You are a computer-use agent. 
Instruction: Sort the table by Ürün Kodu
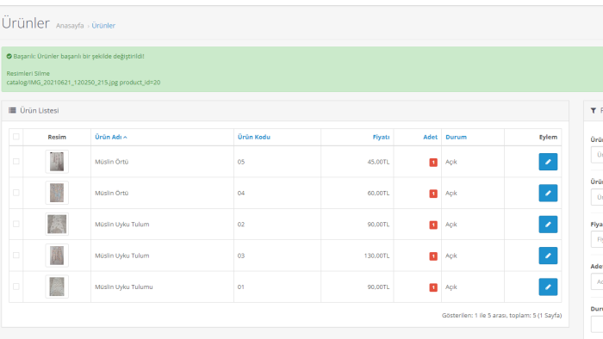click(x=254, y=137)
